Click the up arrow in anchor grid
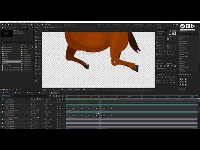The width and height of the screenshot is (200, 150). click(x=182, y=79)
